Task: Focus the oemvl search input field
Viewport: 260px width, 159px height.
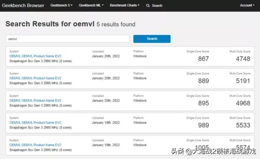Action: [x=68, y=39]
